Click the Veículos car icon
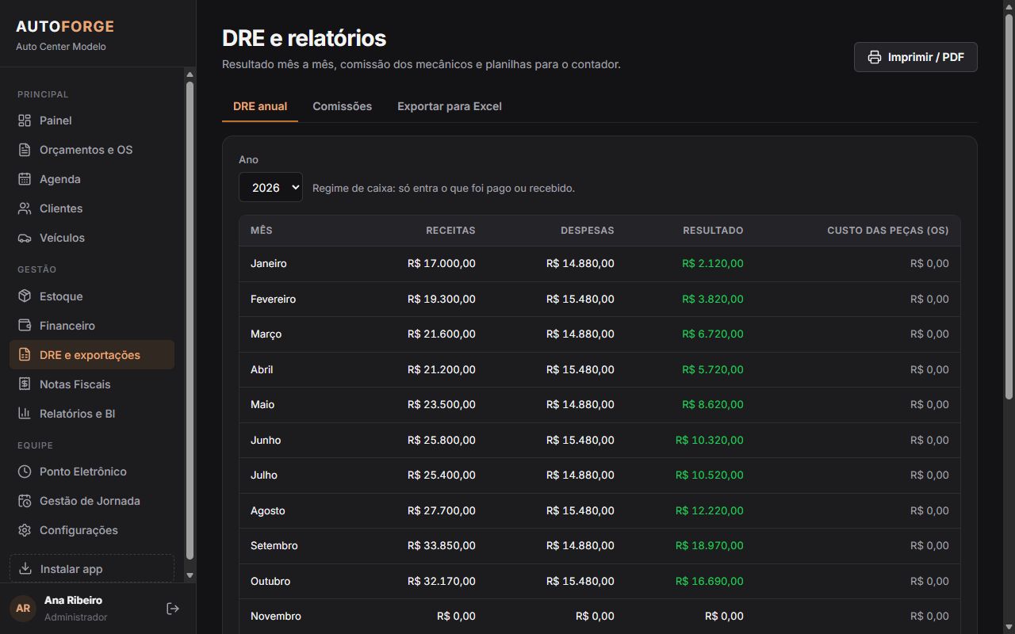The image size is (1015, 634). pos(25,238)
